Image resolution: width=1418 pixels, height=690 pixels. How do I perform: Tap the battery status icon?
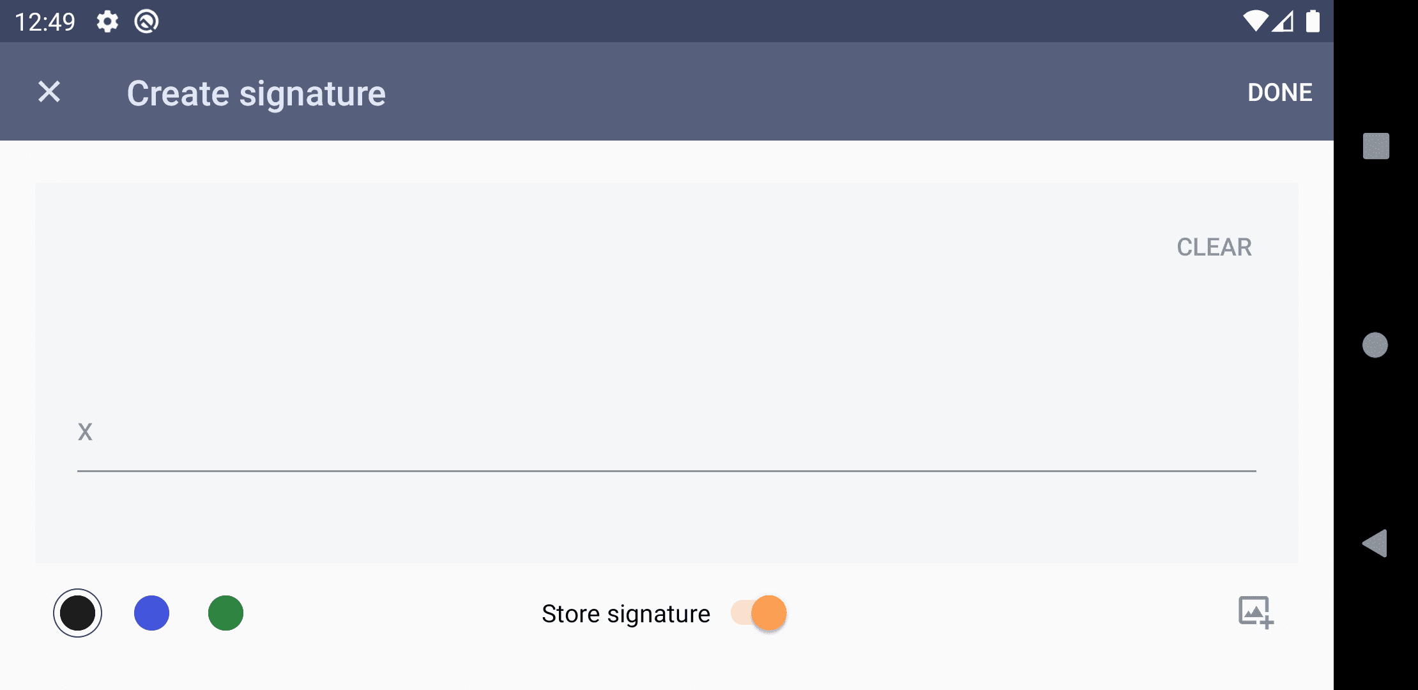coord(1313,21)
